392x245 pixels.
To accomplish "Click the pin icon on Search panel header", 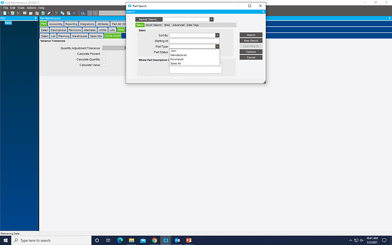I will tap(263, 12).
